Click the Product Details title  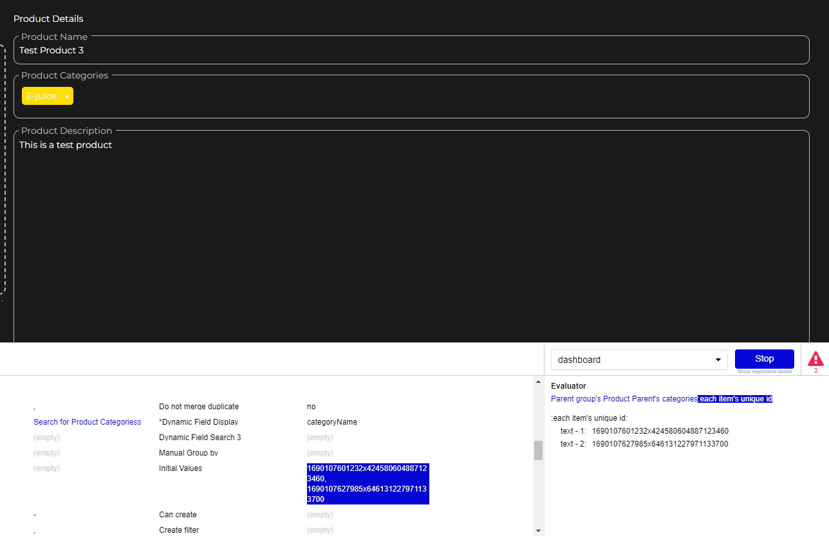tap(48, 19)
